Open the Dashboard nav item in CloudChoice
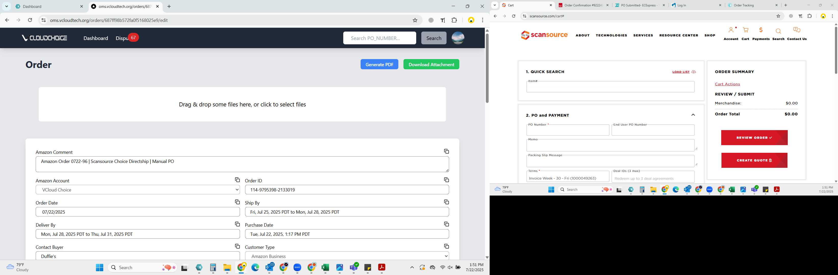This screenshot has height=275, width=838. click(96, 38)
